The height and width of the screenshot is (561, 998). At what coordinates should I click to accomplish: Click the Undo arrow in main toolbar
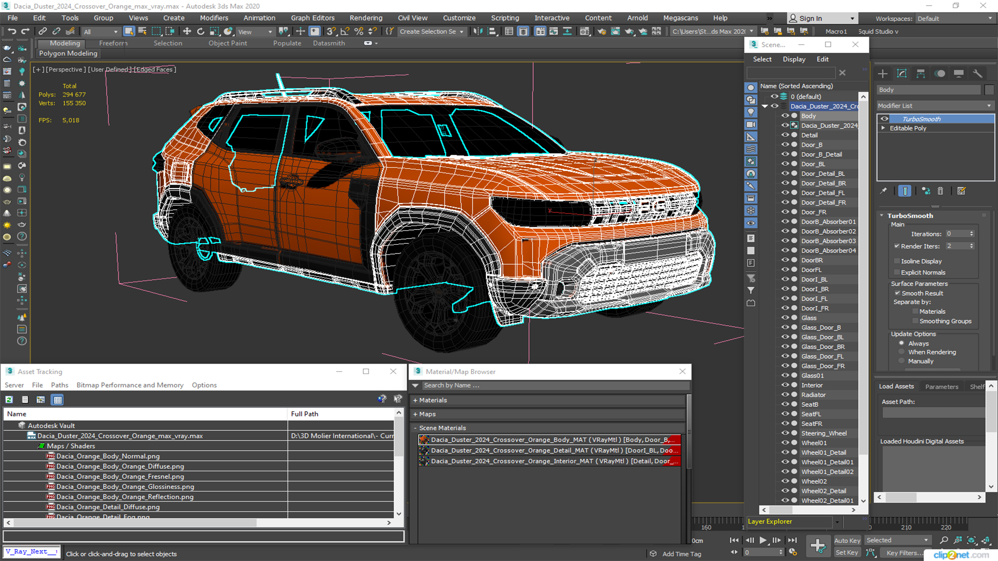(x=12, y=31)
